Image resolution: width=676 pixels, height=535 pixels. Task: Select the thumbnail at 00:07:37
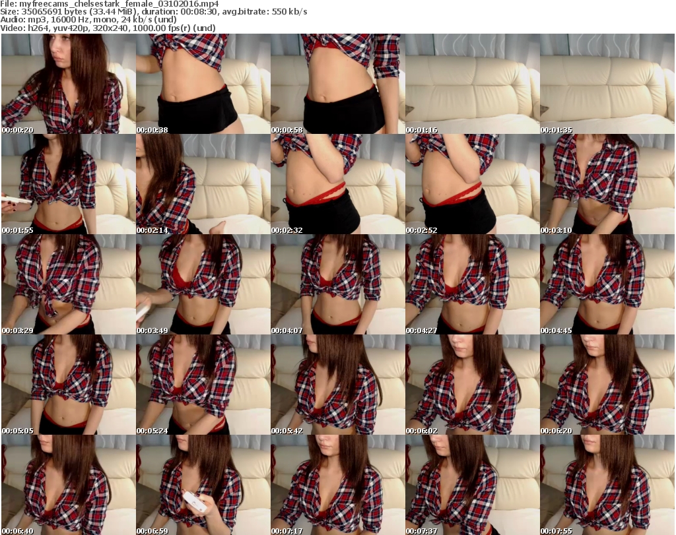[x=473, y=485]
